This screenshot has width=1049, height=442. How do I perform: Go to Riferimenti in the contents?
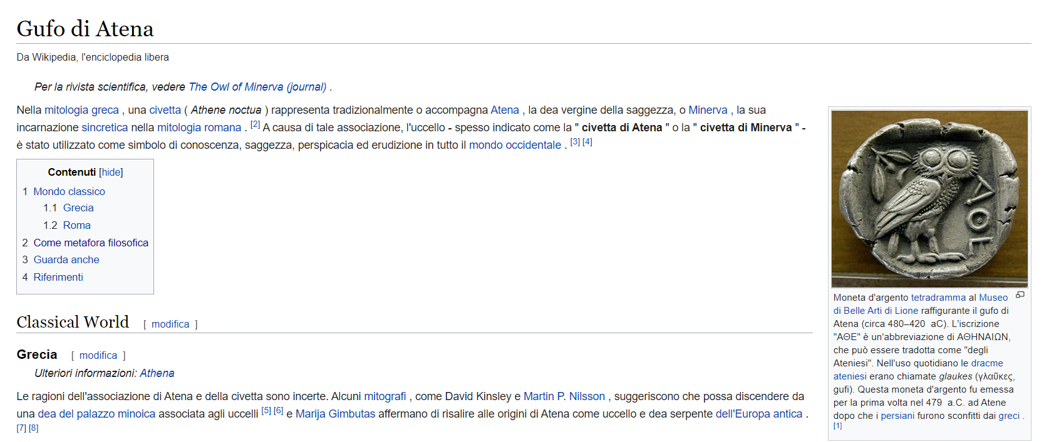tap(58, 278)
